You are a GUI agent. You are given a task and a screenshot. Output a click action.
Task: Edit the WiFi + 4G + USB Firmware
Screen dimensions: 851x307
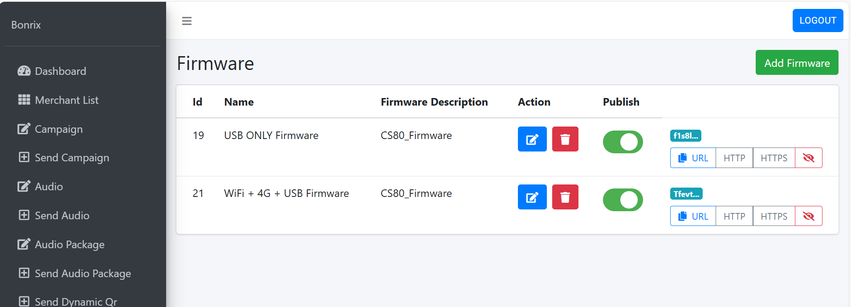click(x=532, y=197)
